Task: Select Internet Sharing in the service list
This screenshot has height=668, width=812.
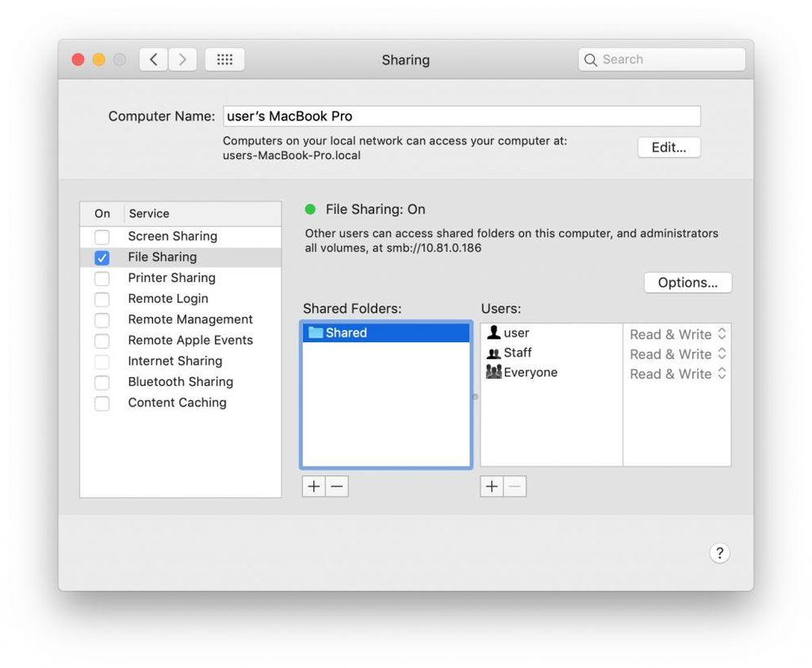Action: 181,361
